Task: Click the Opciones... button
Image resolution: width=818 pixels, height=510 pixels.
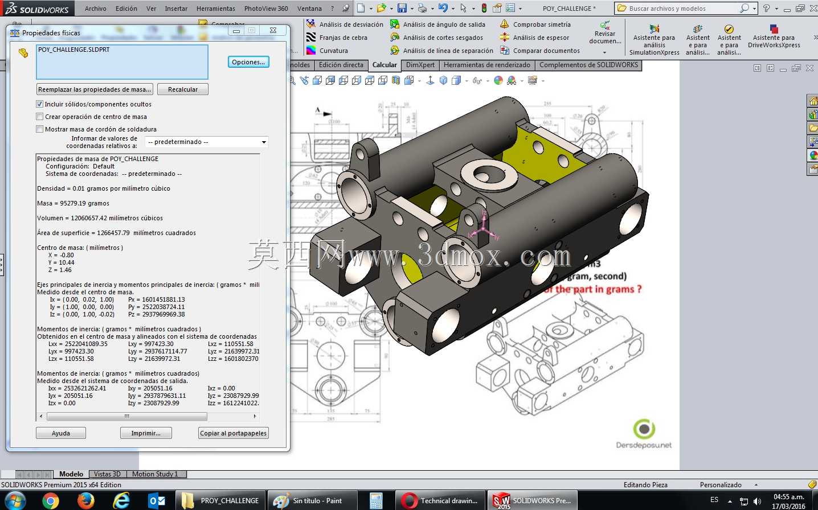Action: pyautogui.click(x=248, y=62)
